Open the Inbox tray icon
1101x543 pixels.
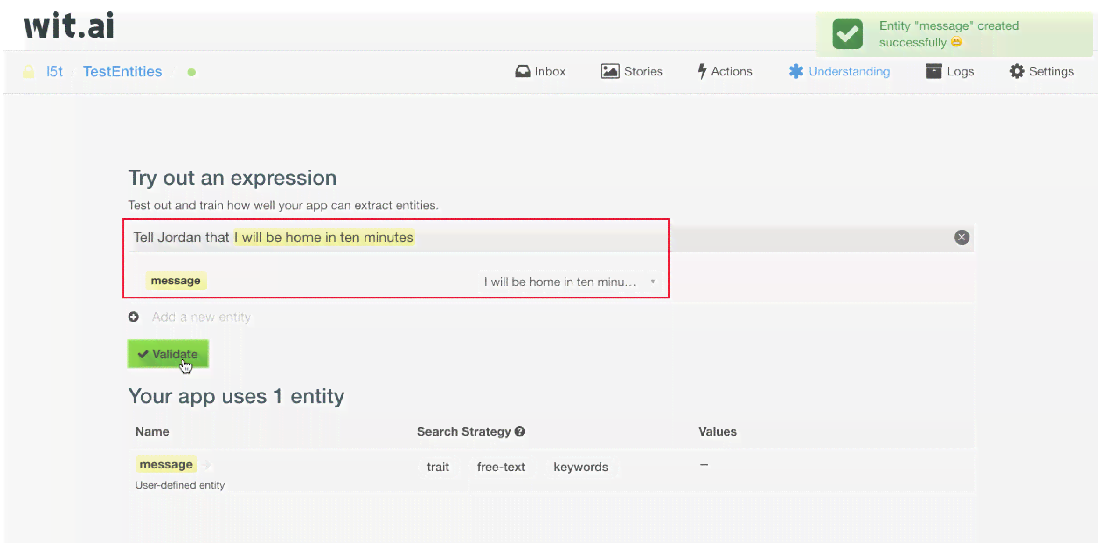point(522,71)
